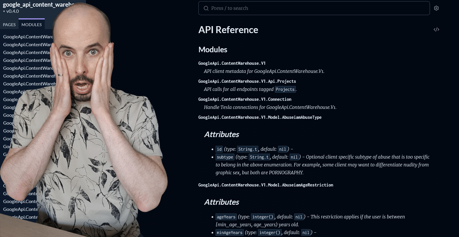The height and width of the screenshot is (237, 459).
Task: Click the "subtype" attribute code label
Action: click(x=225, y=157)
